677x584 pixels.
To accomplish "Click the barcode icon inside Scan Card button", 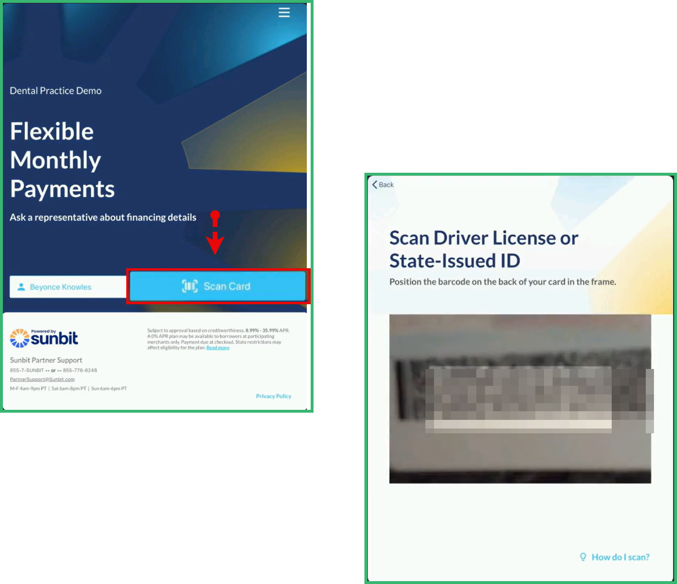I will [189, 286].
